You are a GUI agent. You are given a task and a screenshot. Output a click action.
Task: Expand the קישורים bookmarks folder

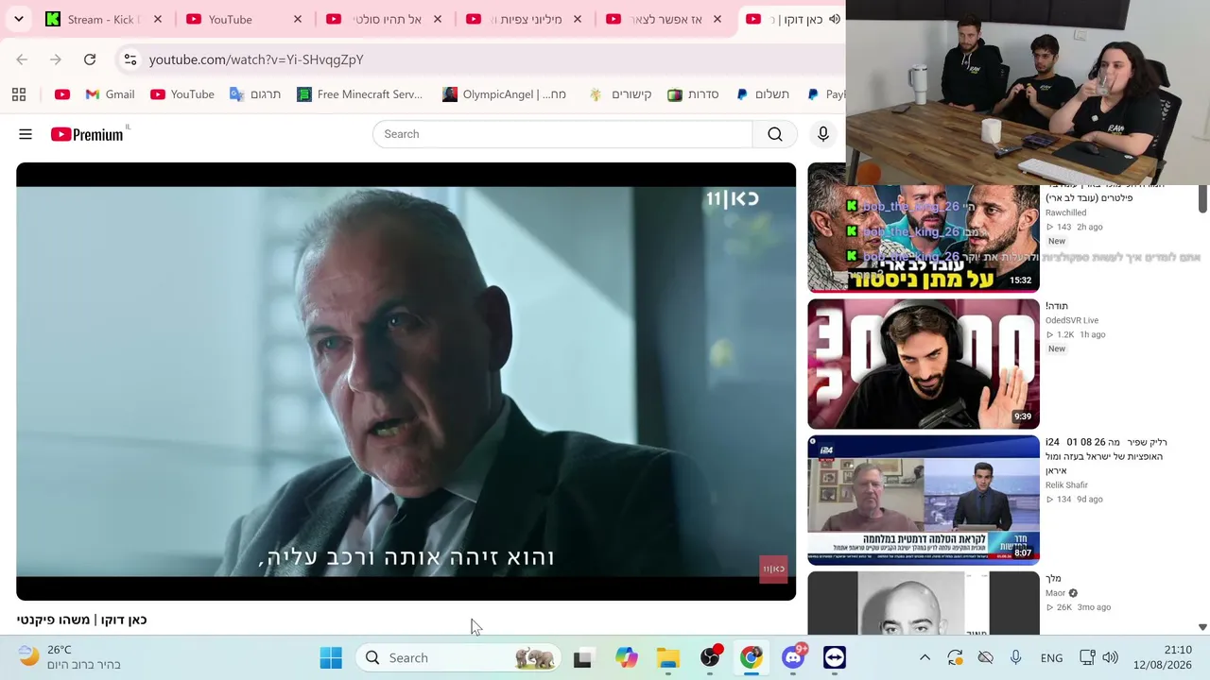620,94
